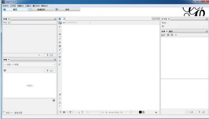Open the 选择一个布局 layout dropdown

tap(29, 64)
